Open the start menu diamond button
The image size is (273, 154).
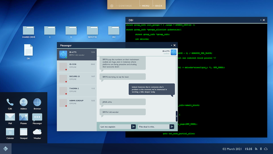coord(6,149)
